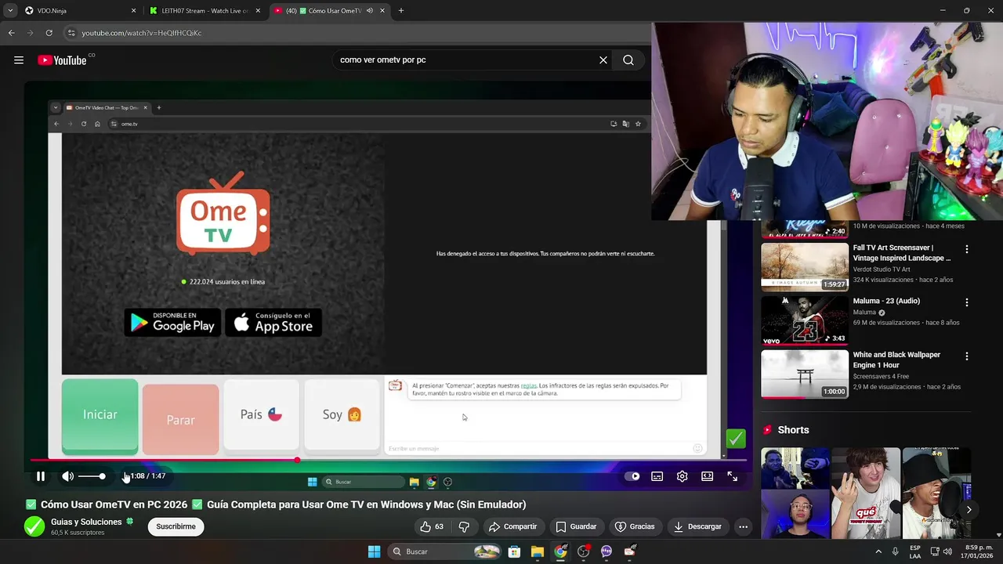
Task: Open network and volume quick settings
Action: point(940,551)
